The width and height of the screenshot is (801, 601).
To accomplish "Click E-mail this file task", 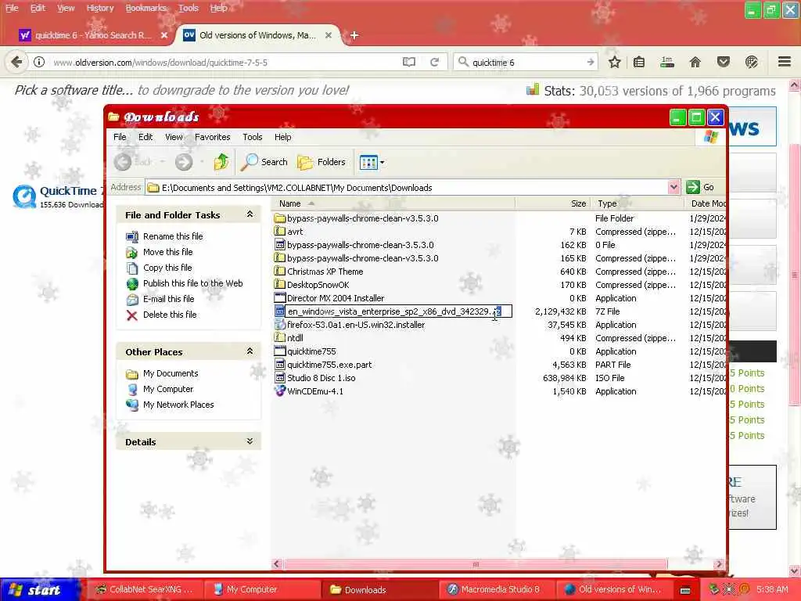I will (x=169, y=299).
